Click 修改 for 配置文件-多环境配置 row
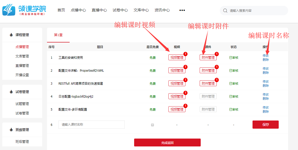 [266, 107]
